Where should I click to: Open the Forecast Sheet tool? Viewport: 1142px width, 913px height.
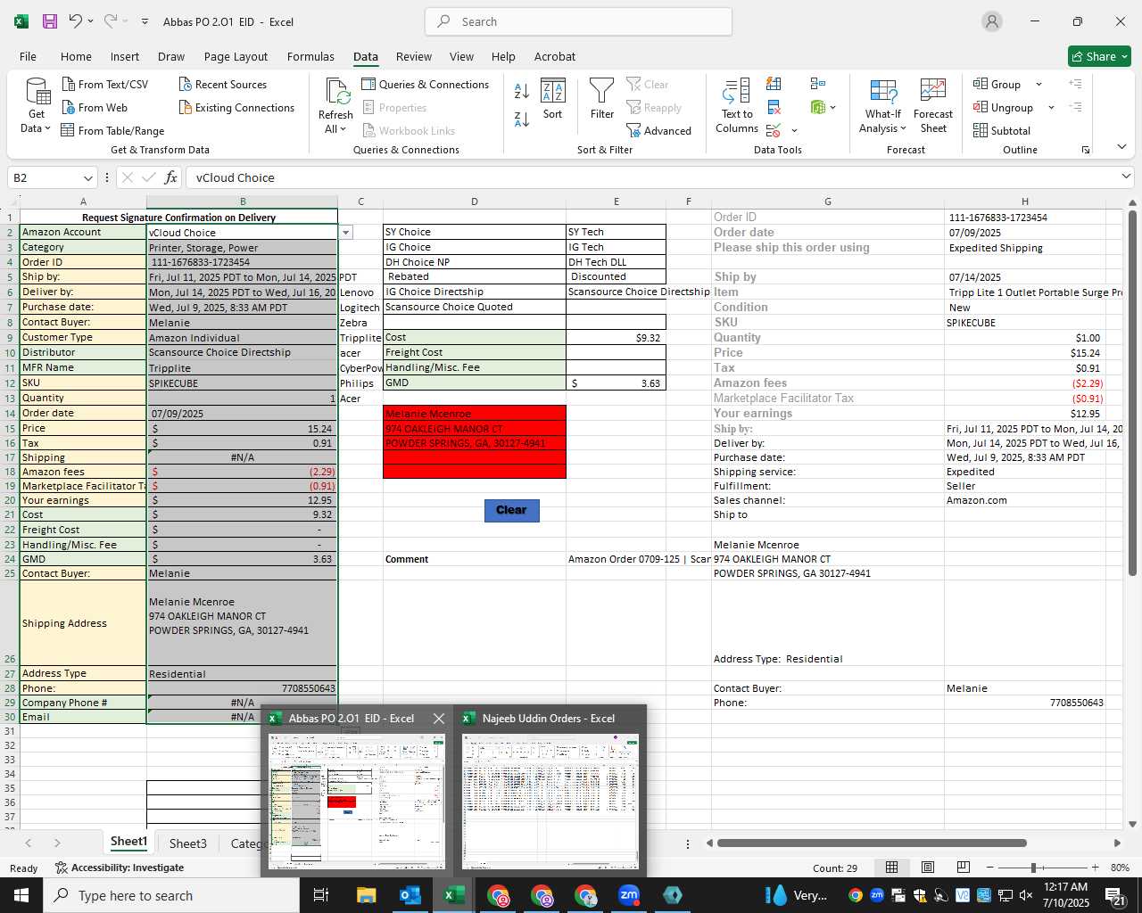coord(933,106)
